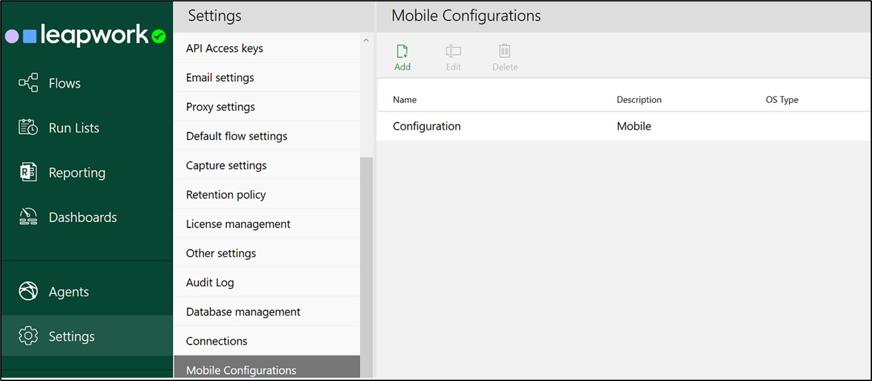Image resolution: width=872 pixels, height=381 pixels.
Task: Open the Dashboards panel
Action: [29, 216]
